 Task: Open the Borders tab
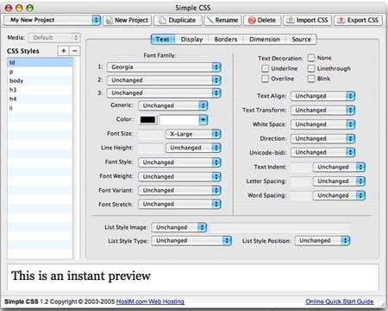pos(226,40)
